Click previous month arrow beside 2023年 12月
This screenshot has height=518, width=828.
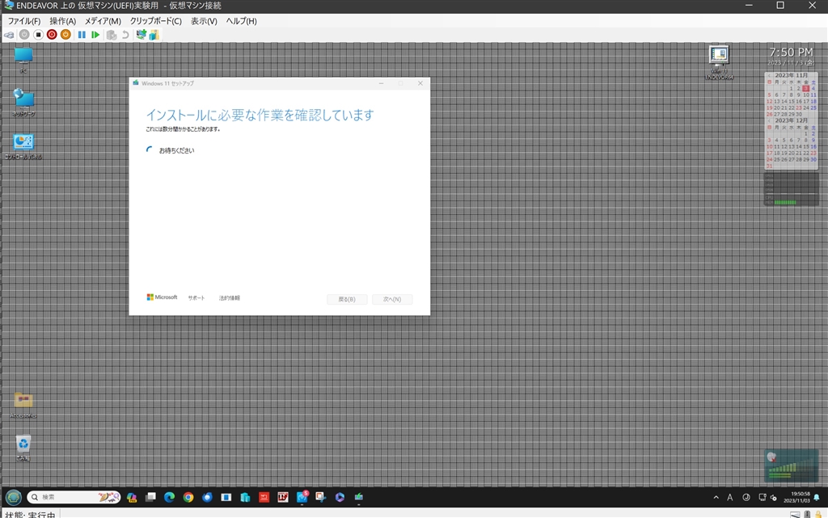[x=769, y=120]
